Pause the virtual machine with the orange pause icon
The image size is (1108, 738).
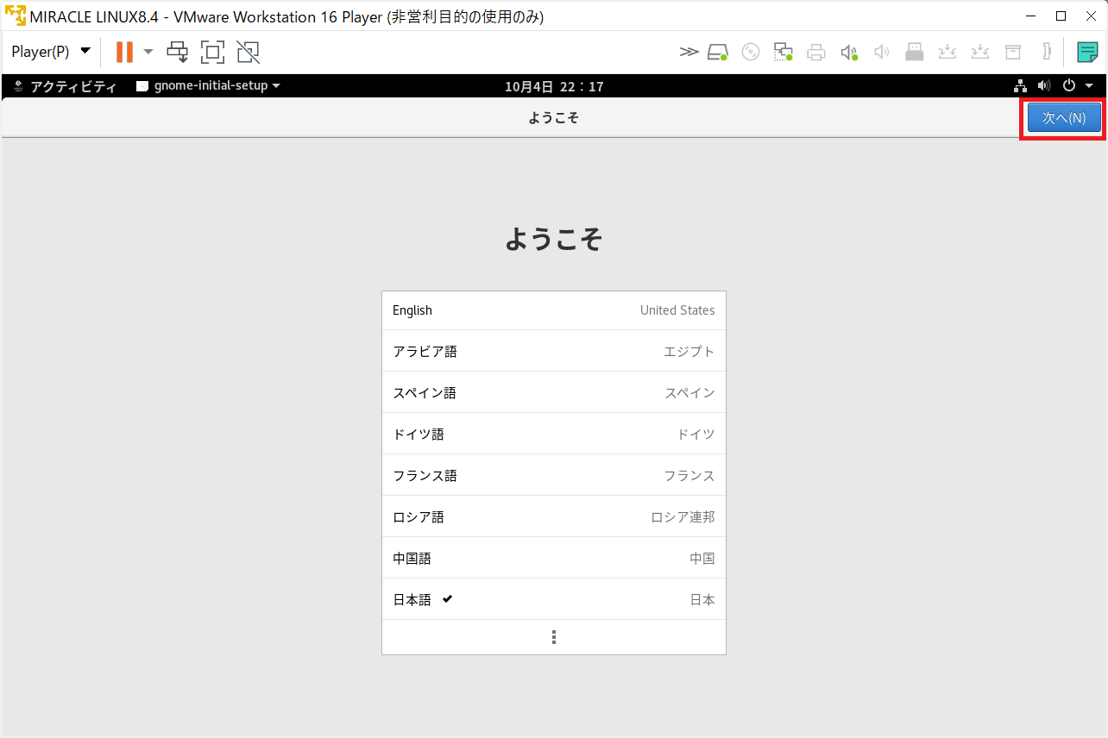[124, 52]
